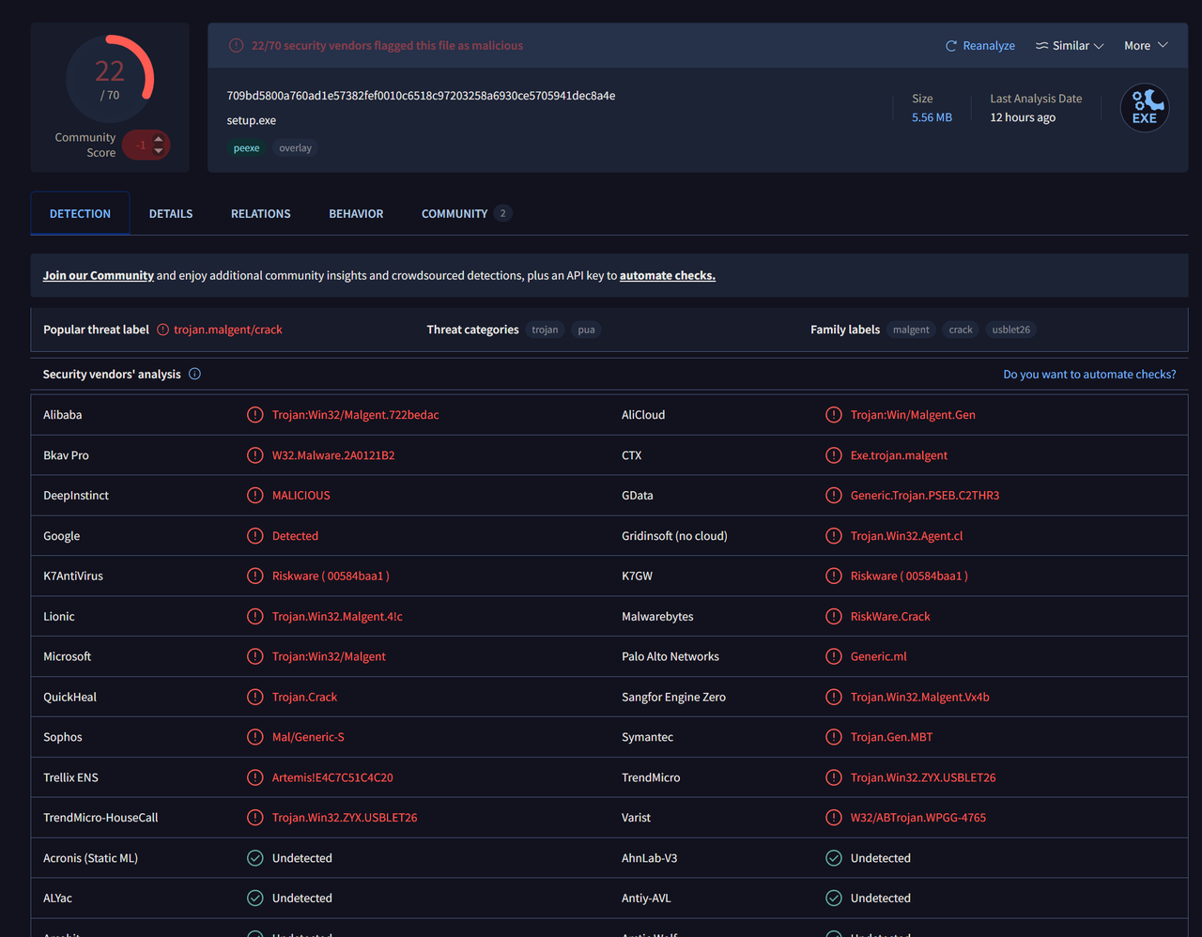Click the info icon next to Security vendors' analysis
The width and height of the screenshot is (1202, 937).
tap(194, 374)
